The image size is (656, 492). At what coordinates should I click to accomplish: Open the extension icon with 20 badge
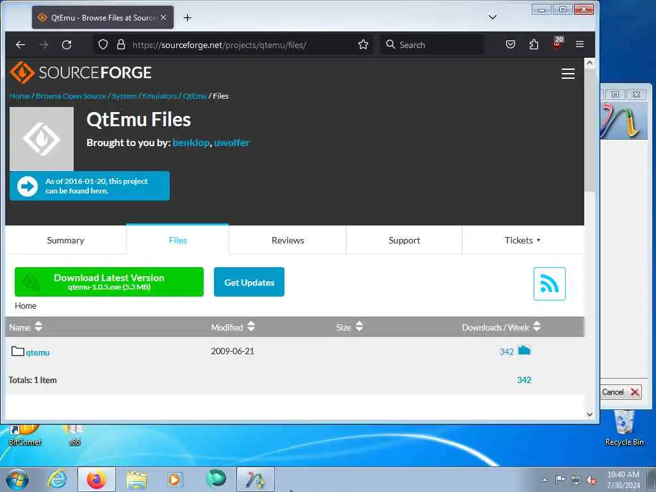[557, 43]
